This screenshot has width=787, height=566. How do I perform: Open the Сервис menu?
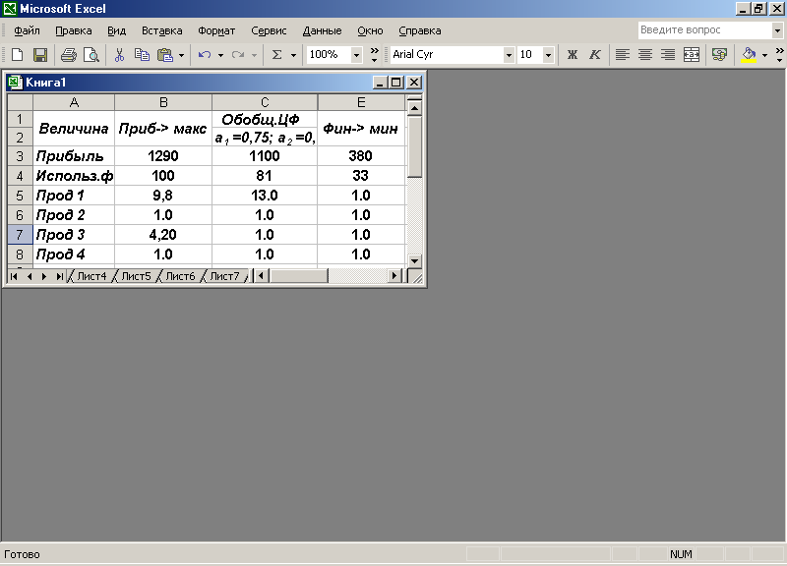(x=269, y=31)
